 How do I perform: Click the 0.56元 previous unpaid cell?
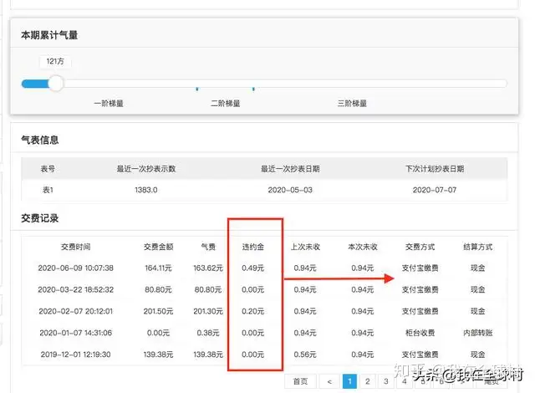click(x=305, y=355)
